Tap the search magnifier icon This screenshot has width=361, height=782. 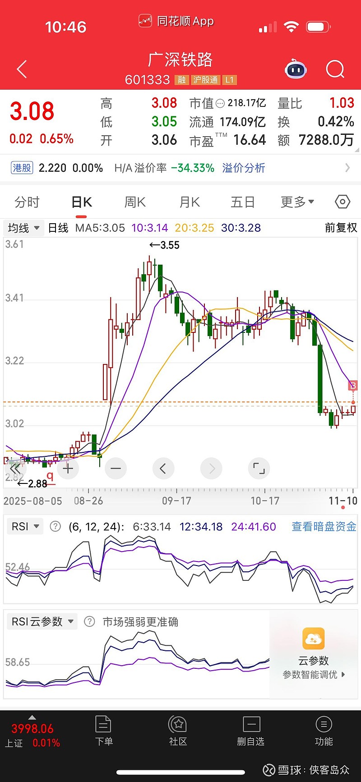(x=335, y=69)
